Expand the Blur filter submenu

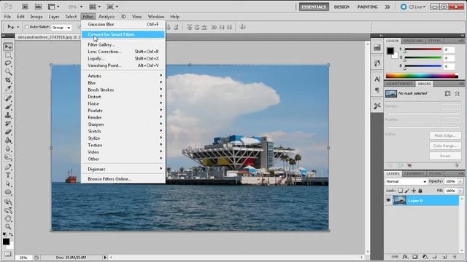(123, 83)
